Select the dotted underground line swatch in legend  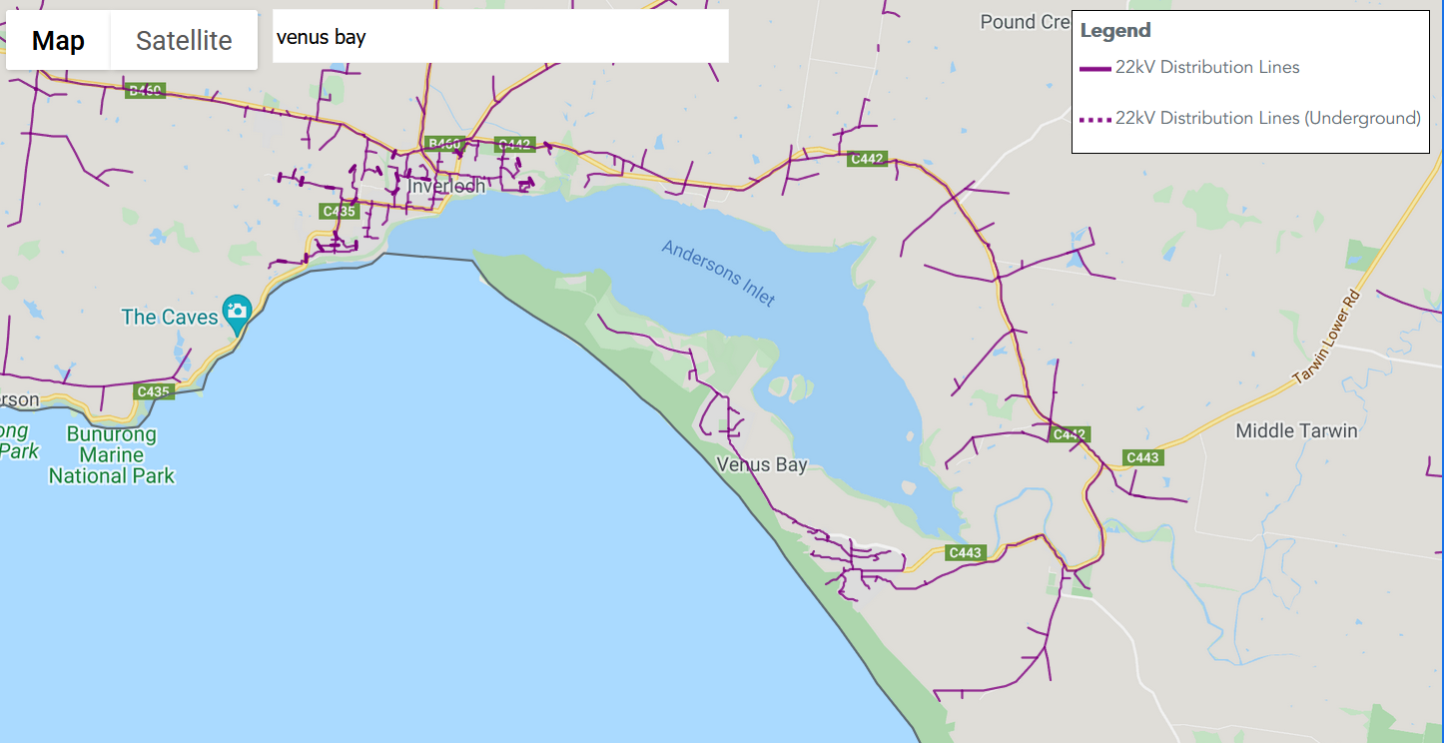[1095, 119]
